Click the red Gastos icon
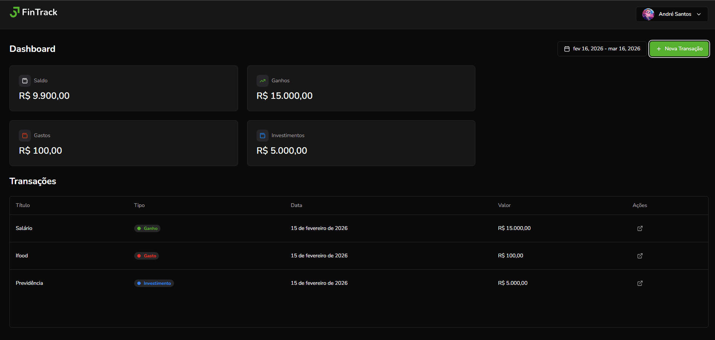This screenshot has height=340, width=715. 24,135
